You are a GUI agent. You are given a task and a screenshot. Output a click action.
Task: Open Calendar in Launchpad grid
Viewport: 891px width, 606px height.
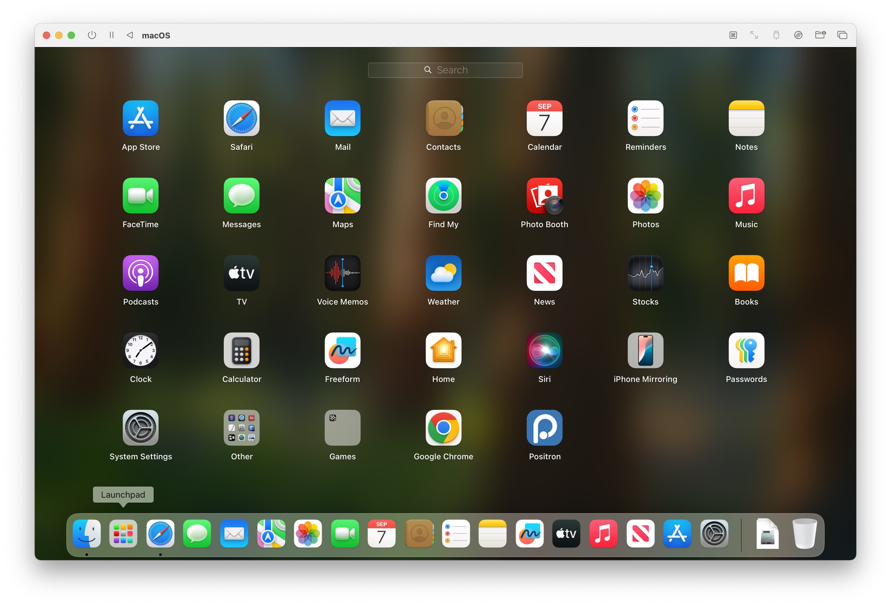click(544, 118)
